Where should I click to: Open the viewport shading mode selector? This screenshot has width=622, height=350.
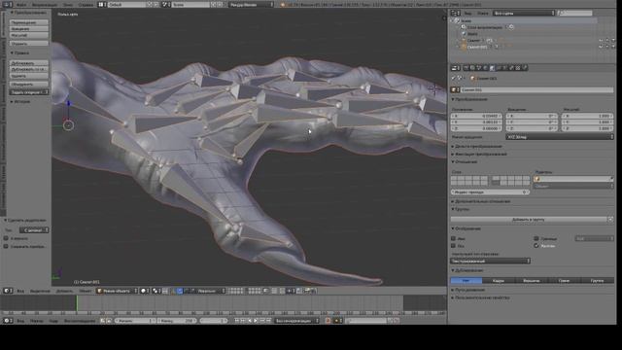point(145,291)
